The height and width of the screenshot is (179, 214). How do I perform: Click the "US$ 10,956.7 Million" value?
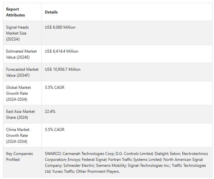point(63,69)
